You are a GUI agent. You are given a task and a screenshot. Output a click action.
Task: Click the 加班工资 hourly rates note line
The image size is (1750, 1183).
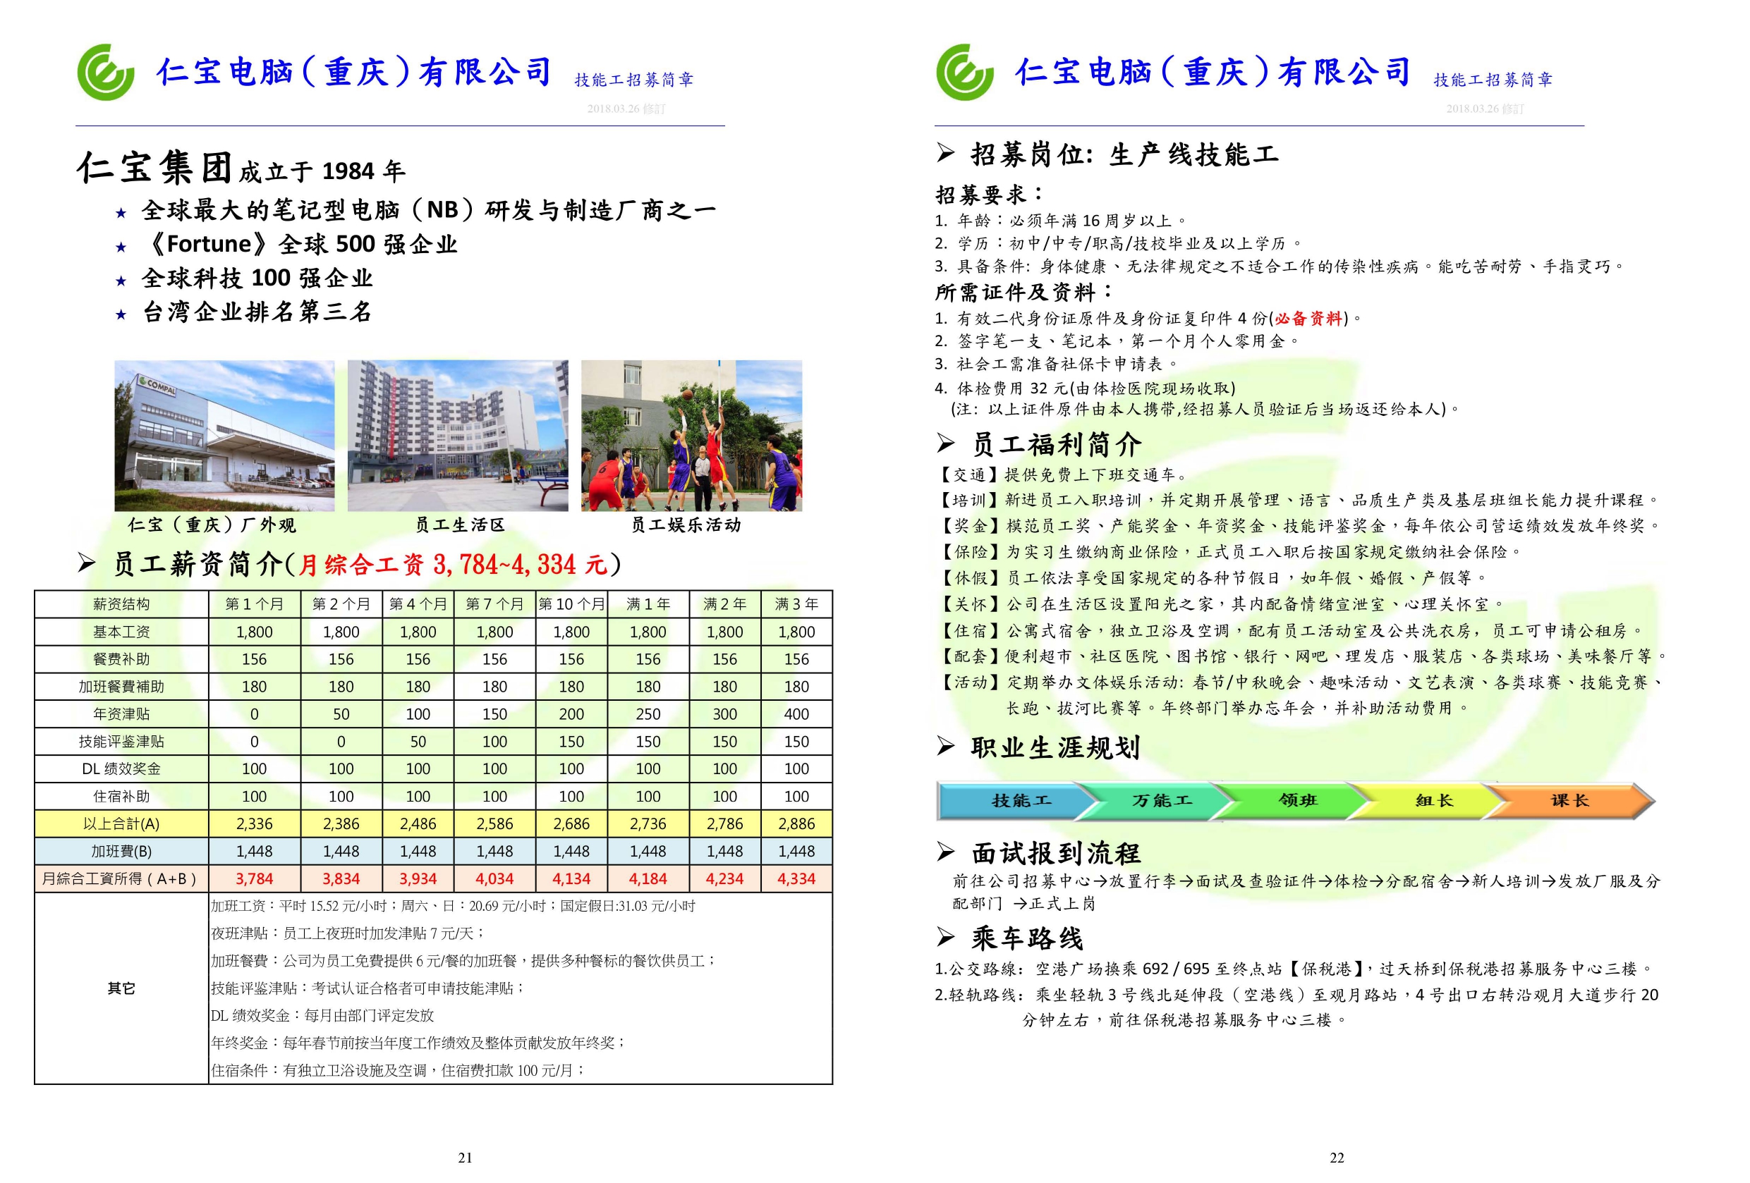[x=454, y=906]
